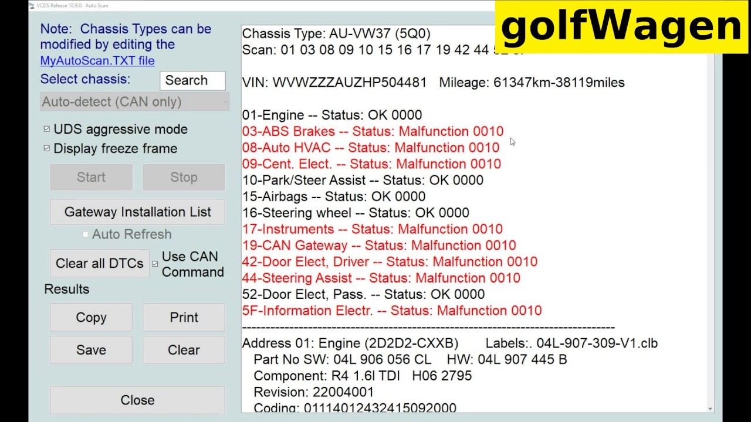
Task: Close the Auto Scan window
Action: click(x=137, y=400)
